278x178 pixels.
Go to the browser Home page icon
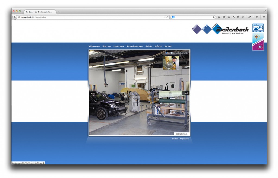click(229, 17)
